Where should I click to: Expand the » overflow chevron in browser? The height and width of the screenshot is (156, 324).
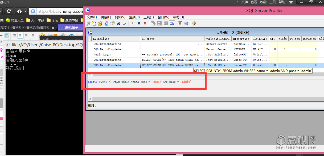click(x=238, y=2)
